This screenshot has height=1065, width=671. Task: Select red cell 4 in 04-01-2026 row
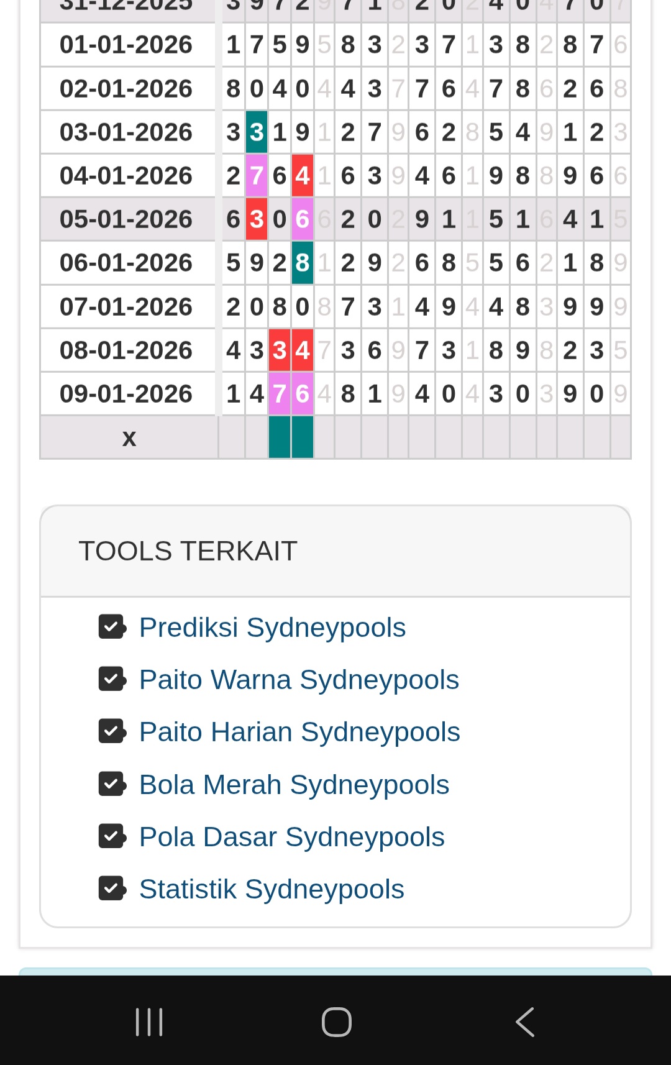pos(303,176)
